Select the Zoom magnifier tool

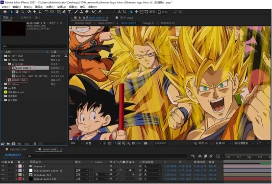[23, 12]
